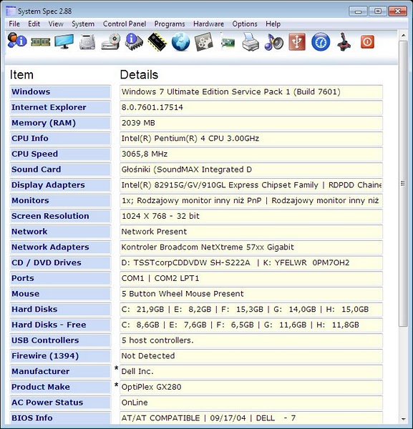Click the Display Adapters item label
413x429 pixels.
pyautogui.click(x=60, y=185)
